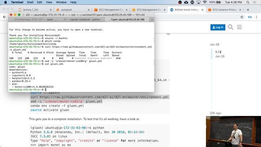The width and height of the screenshot is (261, 147).
Task: Click the webcam video thumbnail of lecturer
Action: coord(233,131)
